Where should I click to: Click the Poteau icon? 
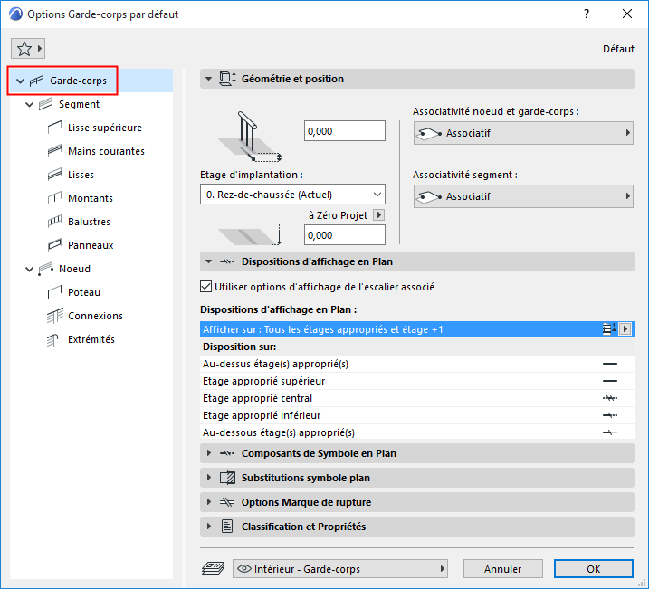point(54,292)
